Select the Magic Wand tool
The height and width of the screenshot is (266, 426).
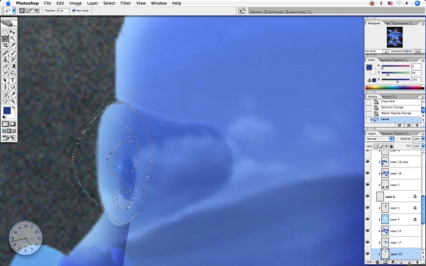pyautogui.click(x=13, y=39)
